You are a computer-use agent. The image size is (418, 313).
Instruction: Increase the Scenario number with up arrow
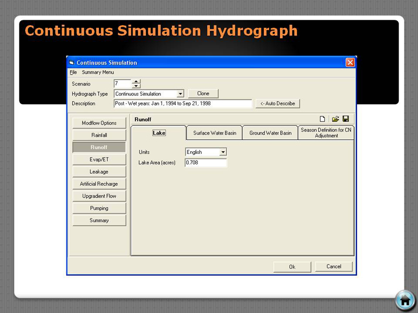136,81
